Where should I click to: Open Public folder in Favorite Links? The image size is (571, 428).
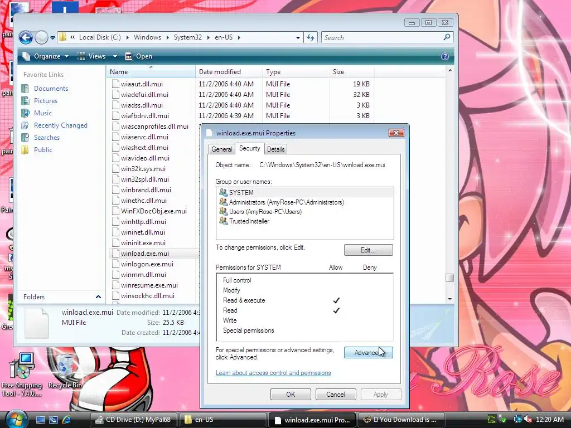[43, 150]
